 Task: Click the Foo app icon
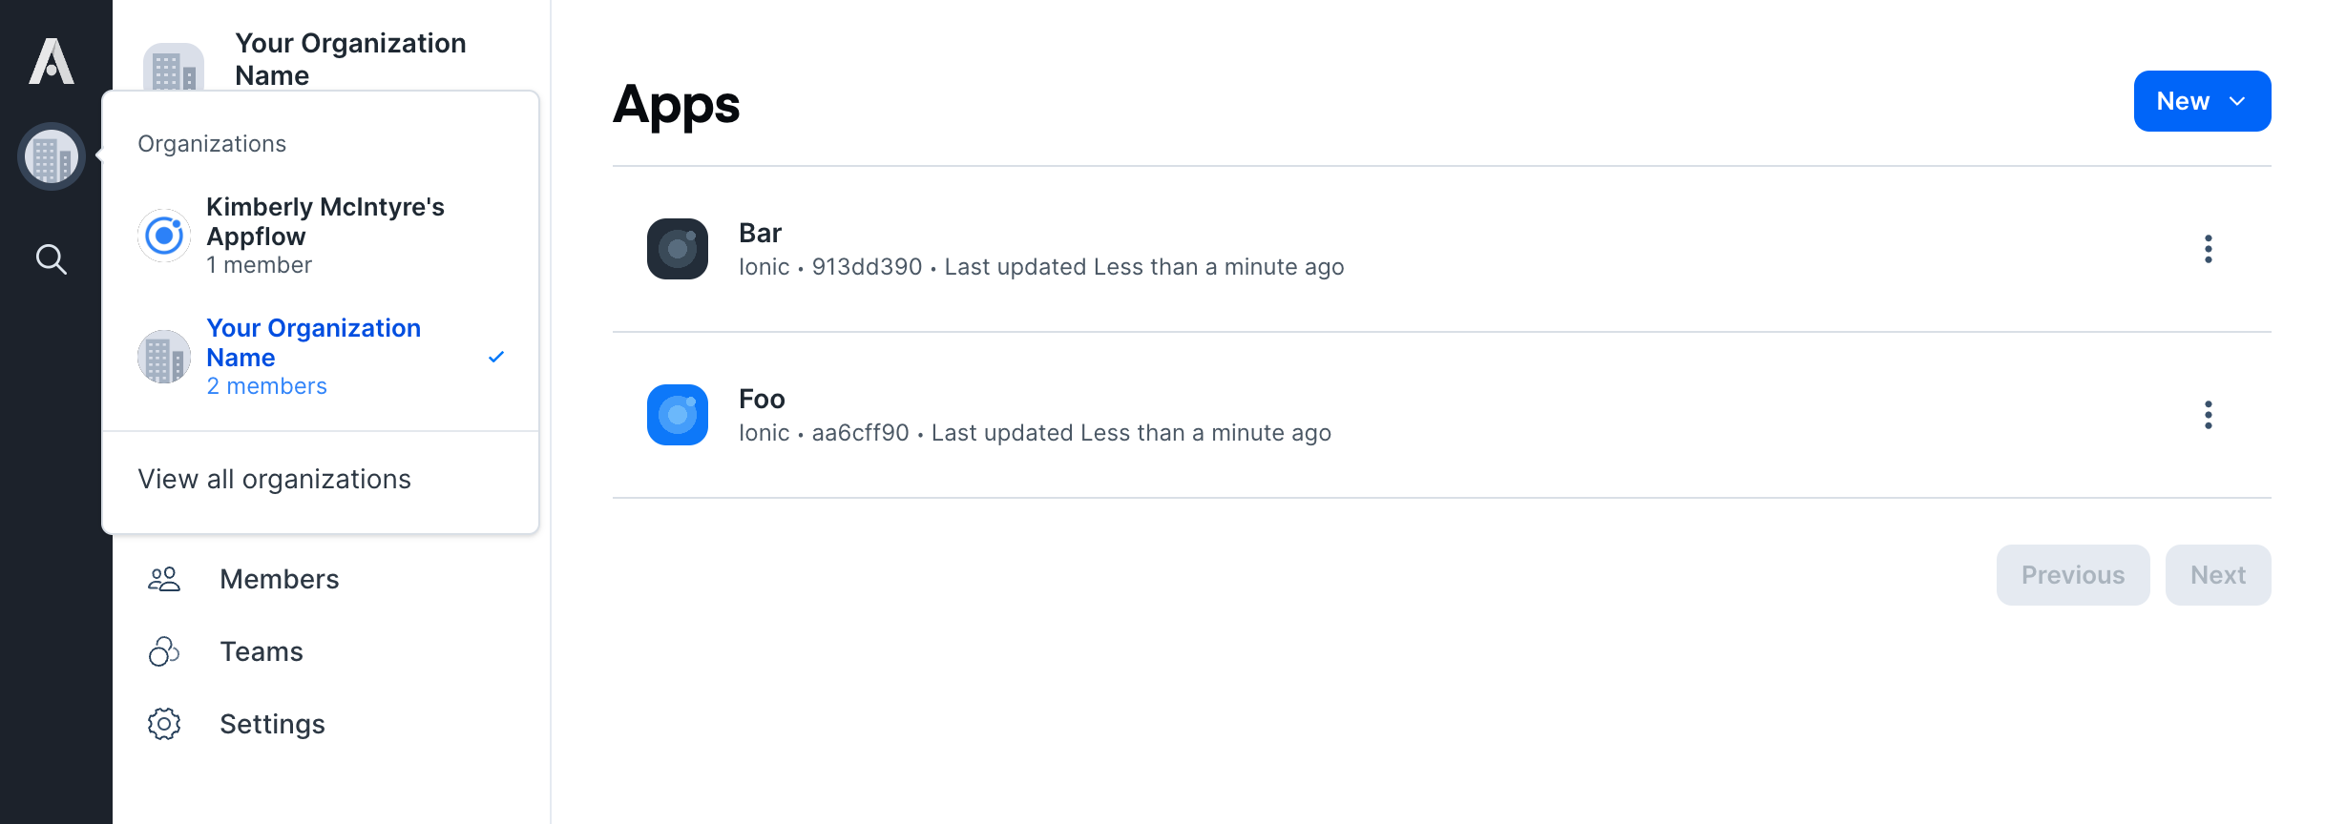point(678,415)
